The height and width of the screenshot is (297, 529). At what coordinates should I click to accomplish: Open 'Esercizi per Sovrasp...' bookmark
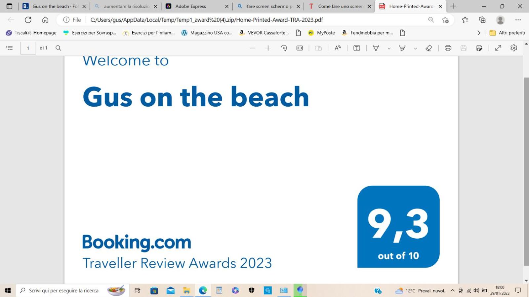[90, 33]
